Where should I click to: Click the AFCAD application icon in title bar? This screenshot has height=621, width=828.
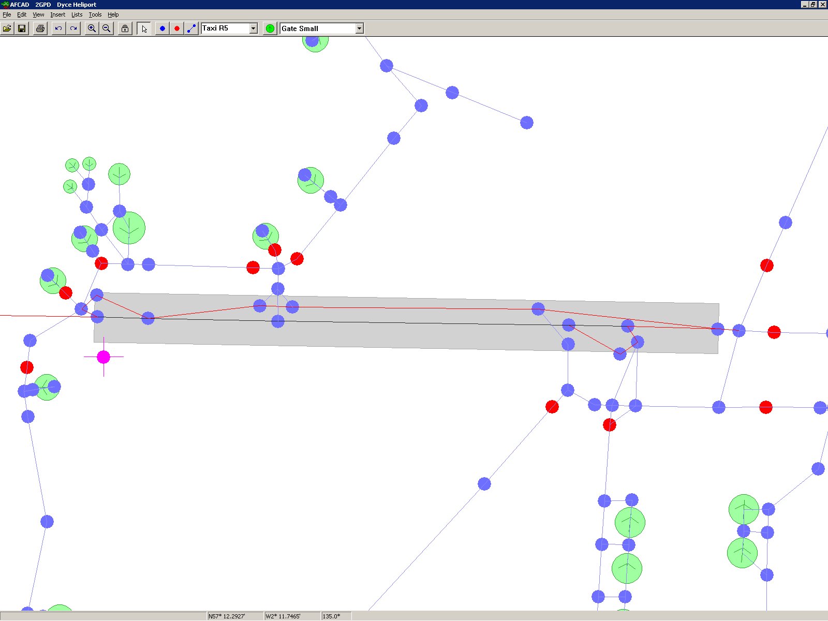pyautogui.click(x=5, y=4)
